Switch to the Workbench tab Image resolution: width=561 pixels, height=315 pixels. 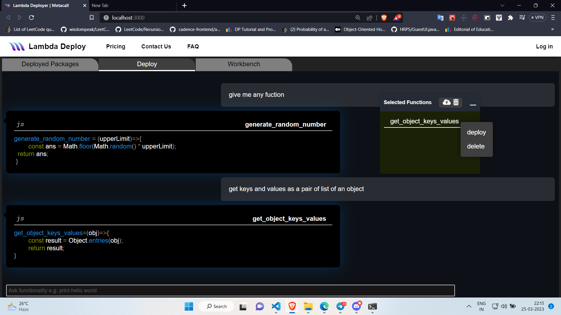tap(243, 64)
